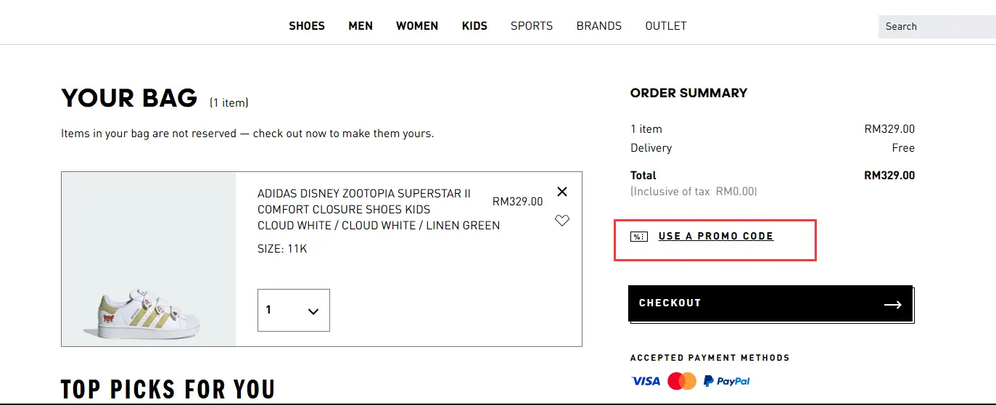Open the SHOES menu

(307, 26)
